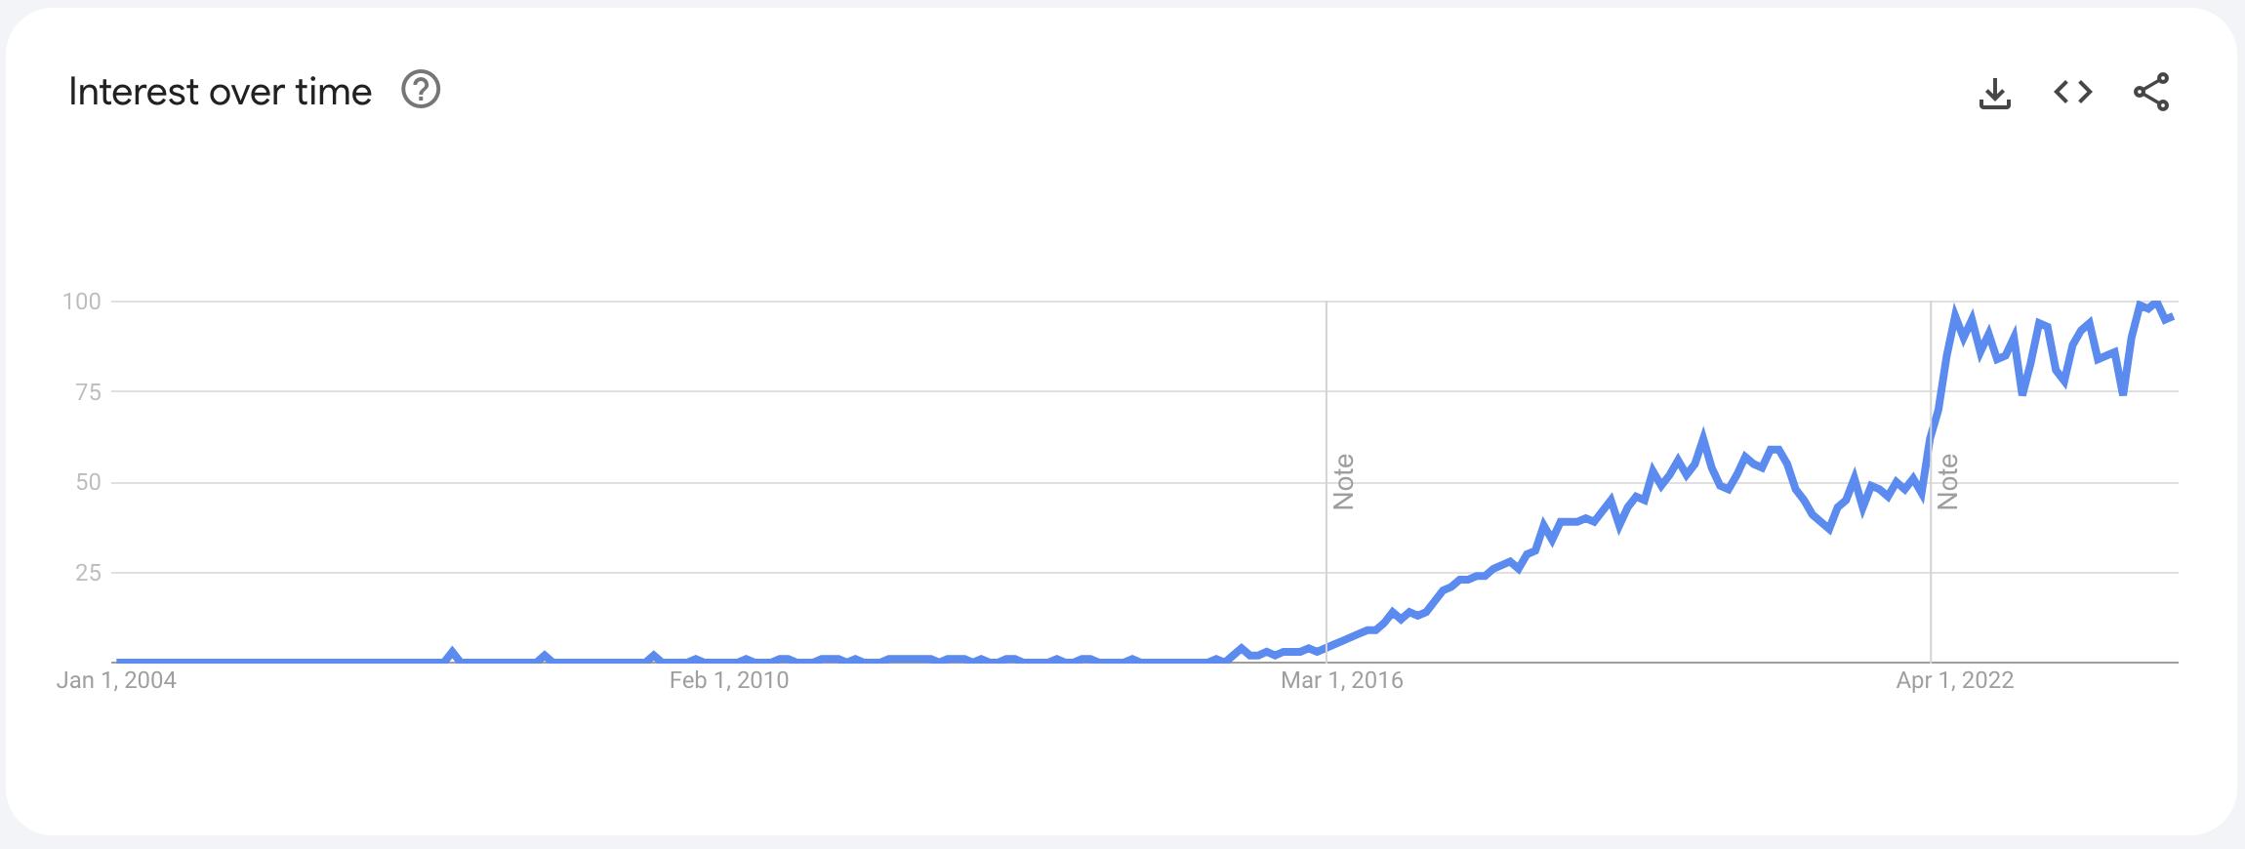Click the download arrow at top right
This screenshot has width=2245, height=849.
[x=1996, y=91]
